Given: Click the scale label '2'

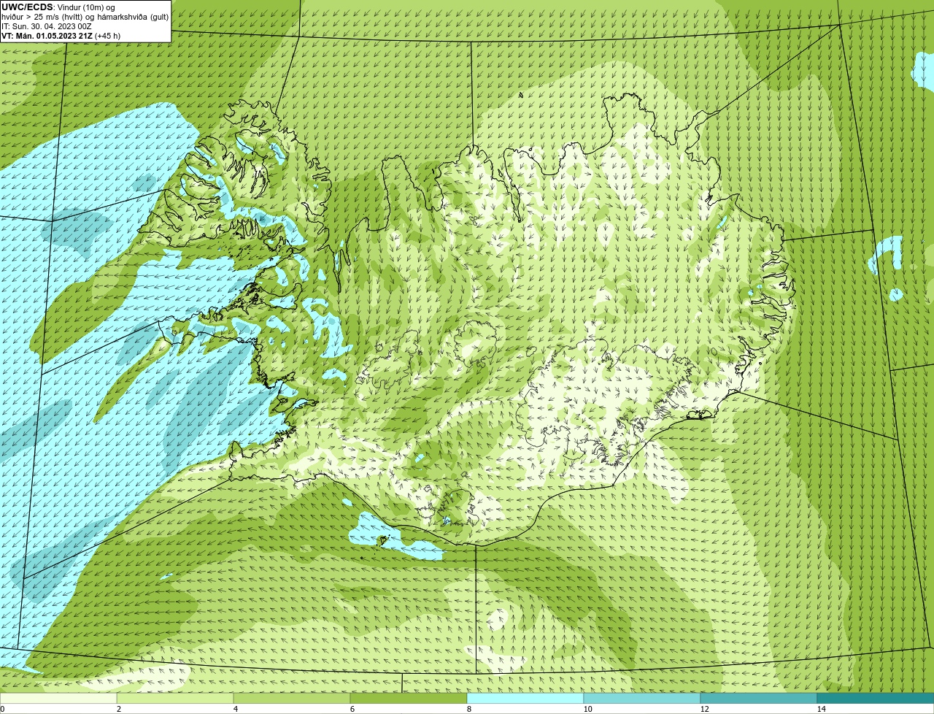Looking at the screenshot, I should click(118, 709).
